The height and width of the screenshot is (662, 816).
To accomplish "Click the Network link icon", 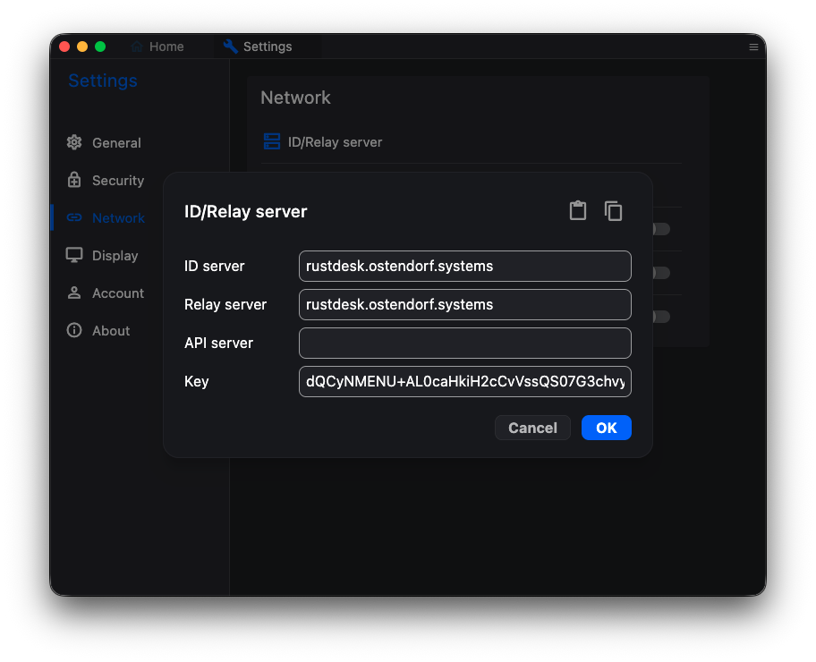I will coord(74,217).
